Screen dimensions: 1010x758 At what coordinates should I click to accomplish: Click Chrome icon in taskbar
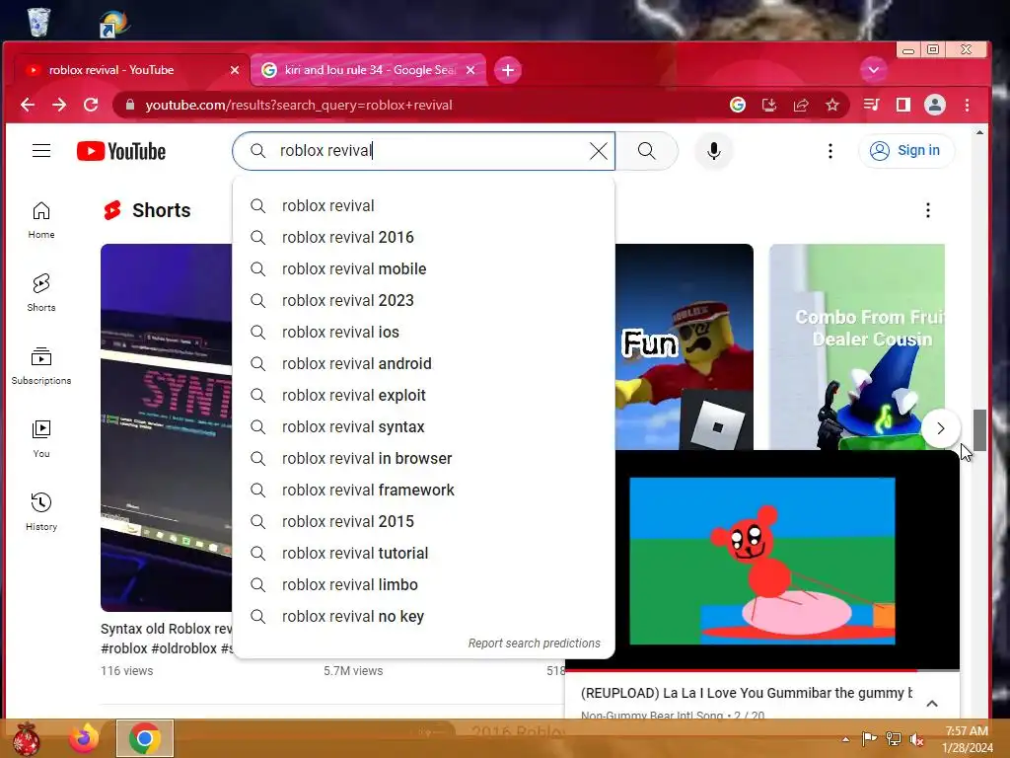tap(145, 738)
